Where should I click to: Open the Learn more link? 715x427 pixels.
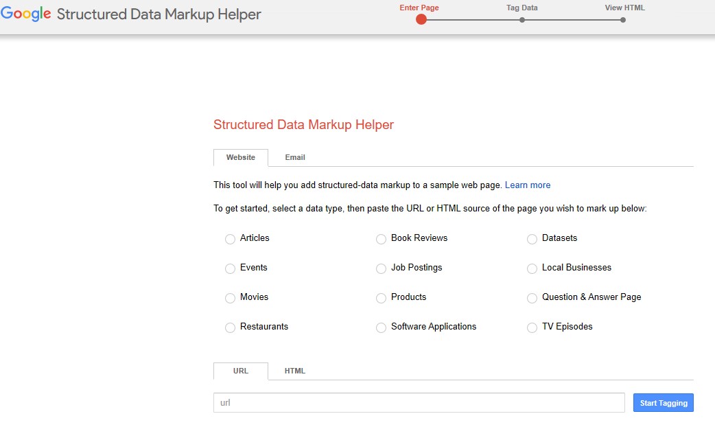click(528, 185)
